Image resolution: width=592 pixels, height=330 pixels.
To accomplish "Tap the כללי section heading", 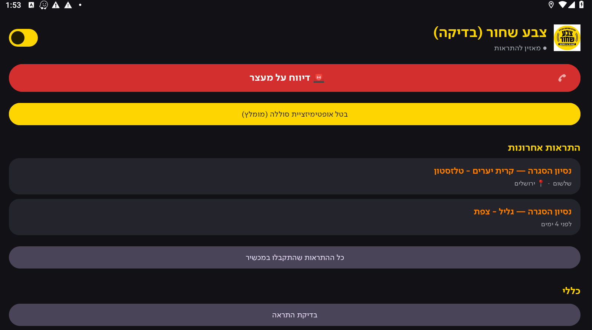I will (571, 291).
